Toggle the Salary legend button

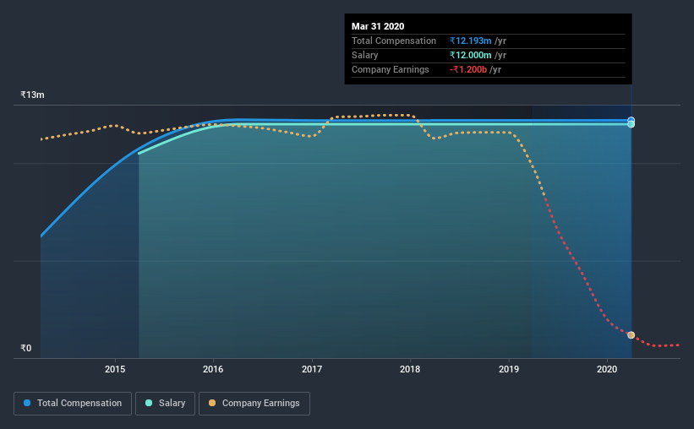click(x=165, y=404)
